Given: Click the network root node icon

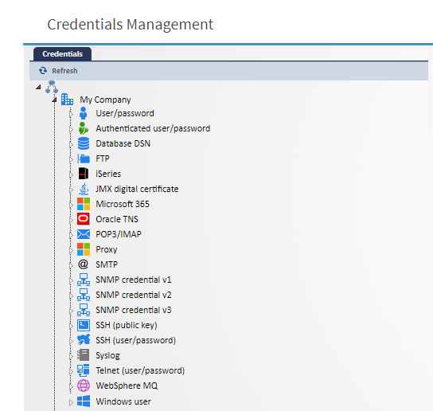Looking at the screenshot, I should 52,87.
